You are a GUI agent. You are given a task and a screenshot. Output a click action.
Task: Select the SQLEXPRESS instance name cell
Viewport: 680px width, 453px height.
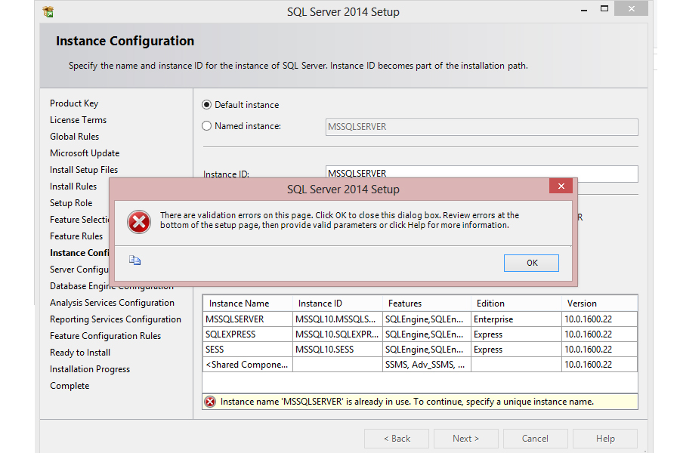(248, 334)
